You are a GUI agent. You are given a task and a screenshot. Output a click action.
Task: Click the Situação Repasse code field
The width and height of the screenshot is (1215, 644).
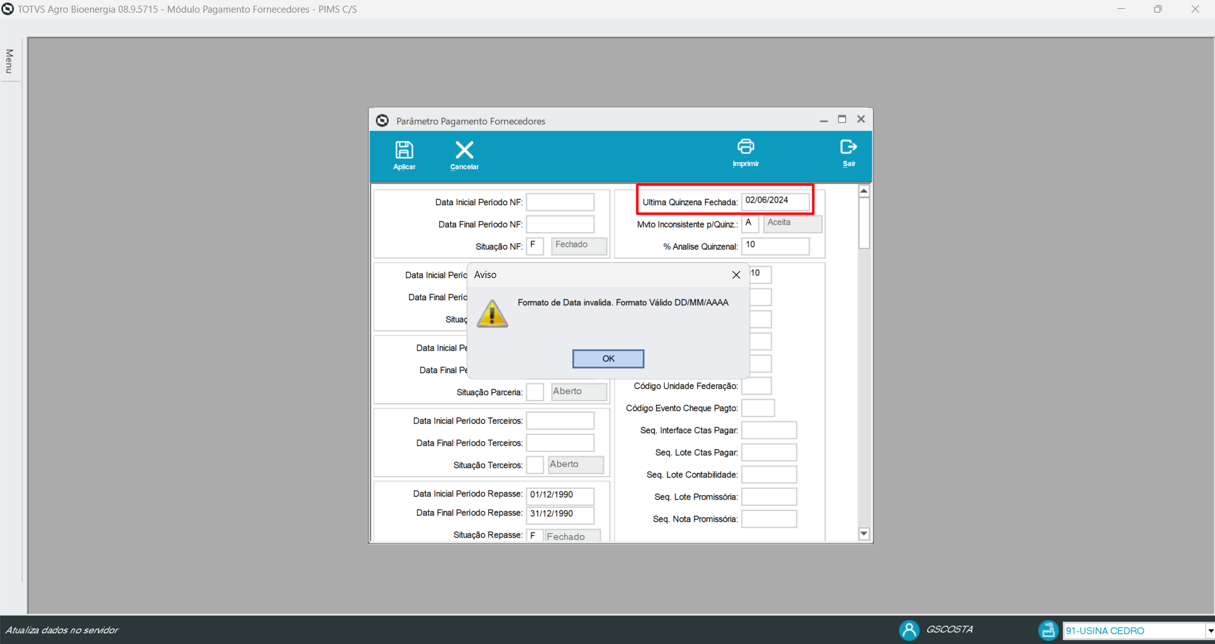coord(535,536)
